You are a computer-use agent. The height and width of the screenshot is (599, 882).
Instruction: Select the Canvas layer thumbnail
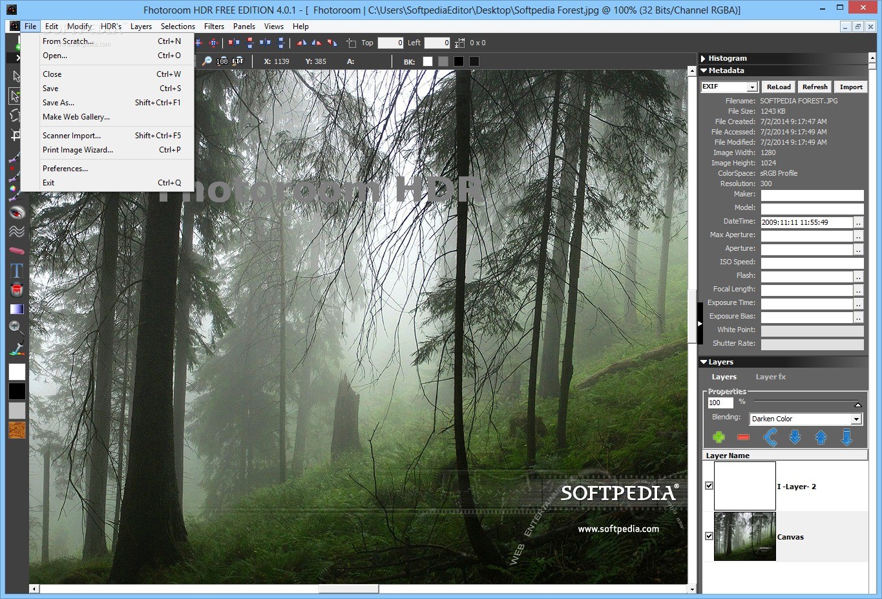pos(744,536)
